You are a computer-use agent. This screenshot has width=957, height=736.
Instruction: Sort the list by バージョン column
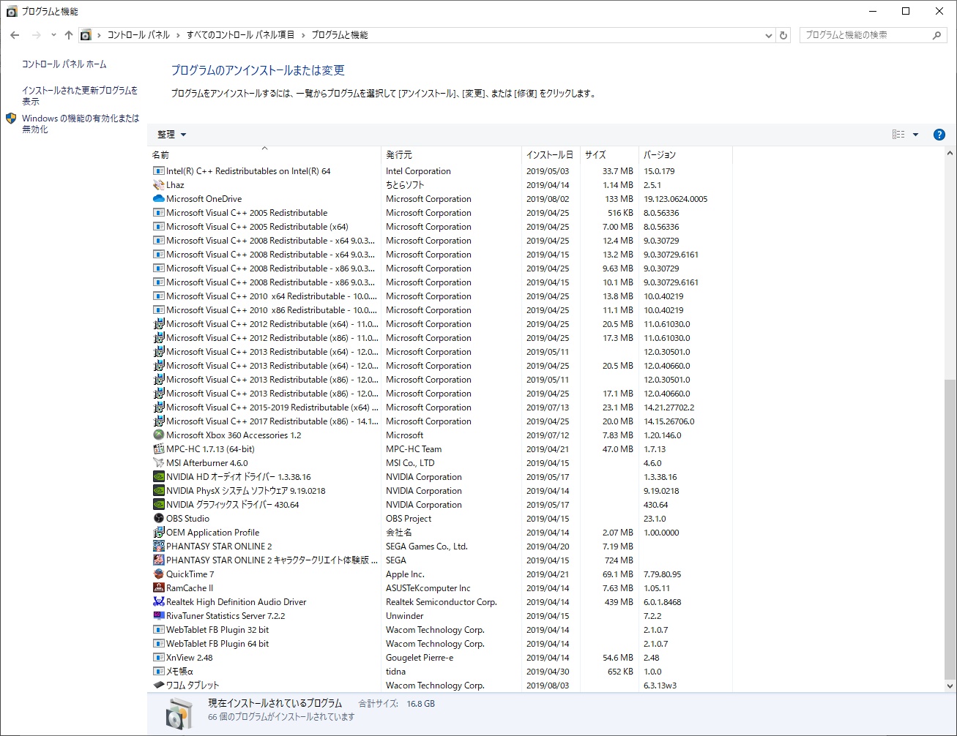click(x=685, y=154)
